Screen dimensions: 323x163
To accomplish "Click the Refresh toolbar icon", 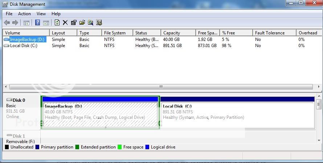I will [x=57, y=23].
